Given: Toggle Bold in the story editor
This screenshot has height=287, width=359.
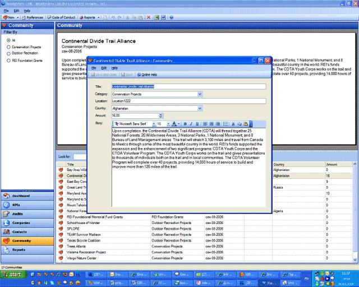Looking at the screenshot, I should [185, 124].
